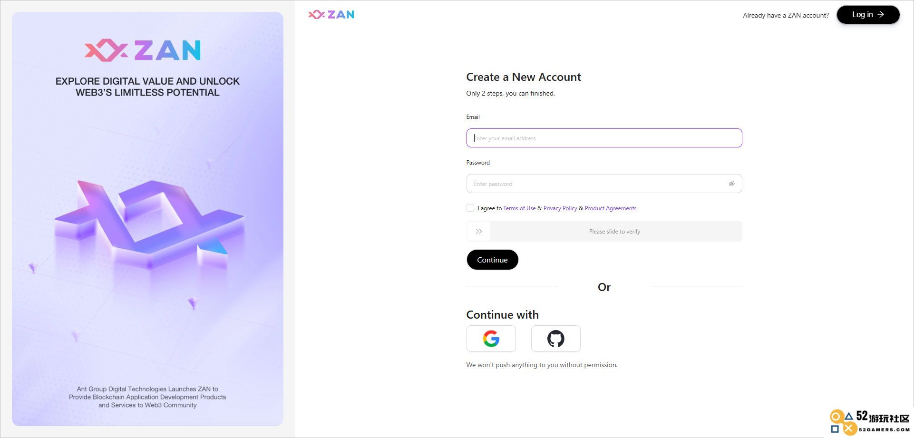Open the Privacy Policy link

[560, 208]
